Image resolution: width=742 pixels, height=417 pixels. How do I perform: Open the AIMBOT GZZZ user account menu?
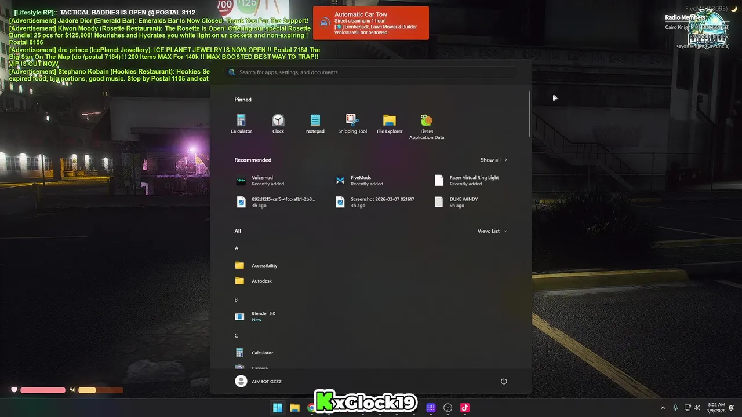[x=258, y=381]
